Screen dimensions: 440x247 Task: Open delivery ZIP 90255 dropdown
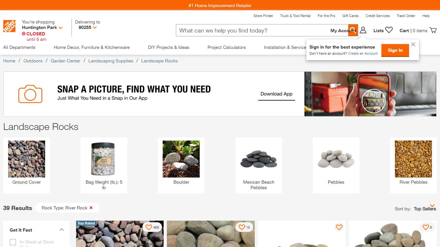88,28
